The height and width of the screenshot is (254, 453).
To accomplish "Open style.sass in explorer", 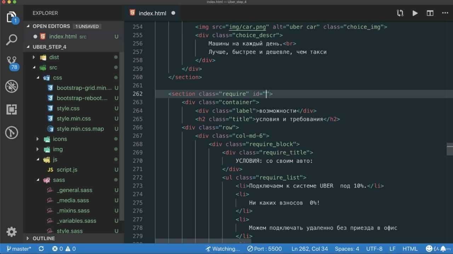I will tap(69, 231).
